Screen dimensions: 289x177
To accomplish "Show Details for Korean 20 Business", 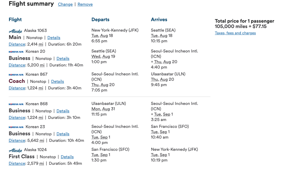I will (63, 59).
